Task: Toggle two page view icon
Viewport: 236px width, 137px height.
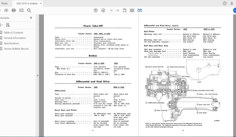Action: point(140,10)
